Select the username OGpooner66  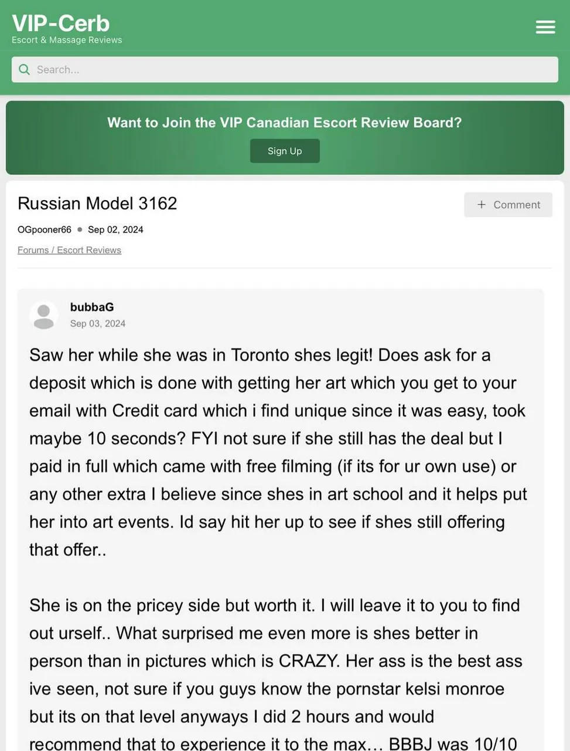pyautogui.click(x=44, y=229)
